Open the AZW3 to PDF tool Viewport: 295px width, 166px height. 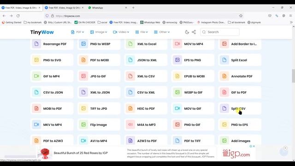click(x=146, y=140)
